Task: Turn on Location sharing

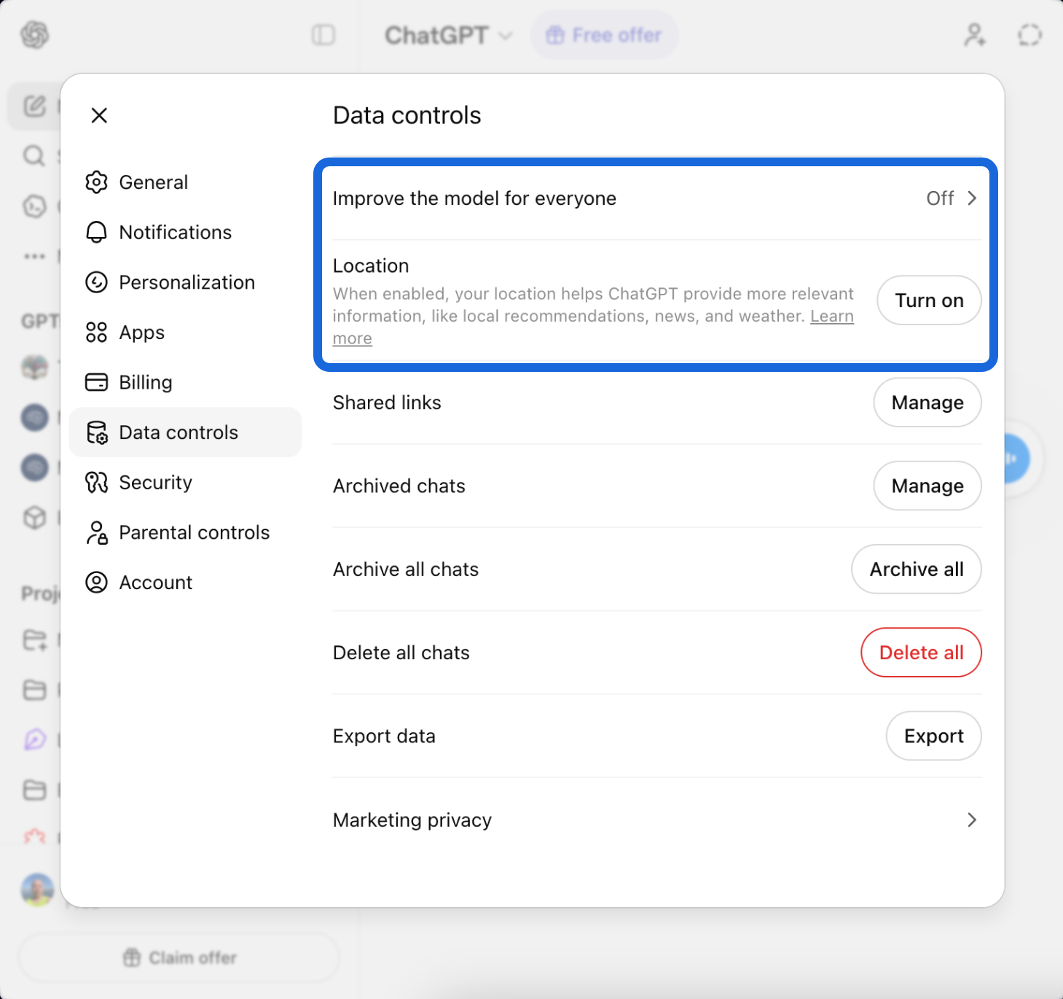Action: click(x=928, y=300)
